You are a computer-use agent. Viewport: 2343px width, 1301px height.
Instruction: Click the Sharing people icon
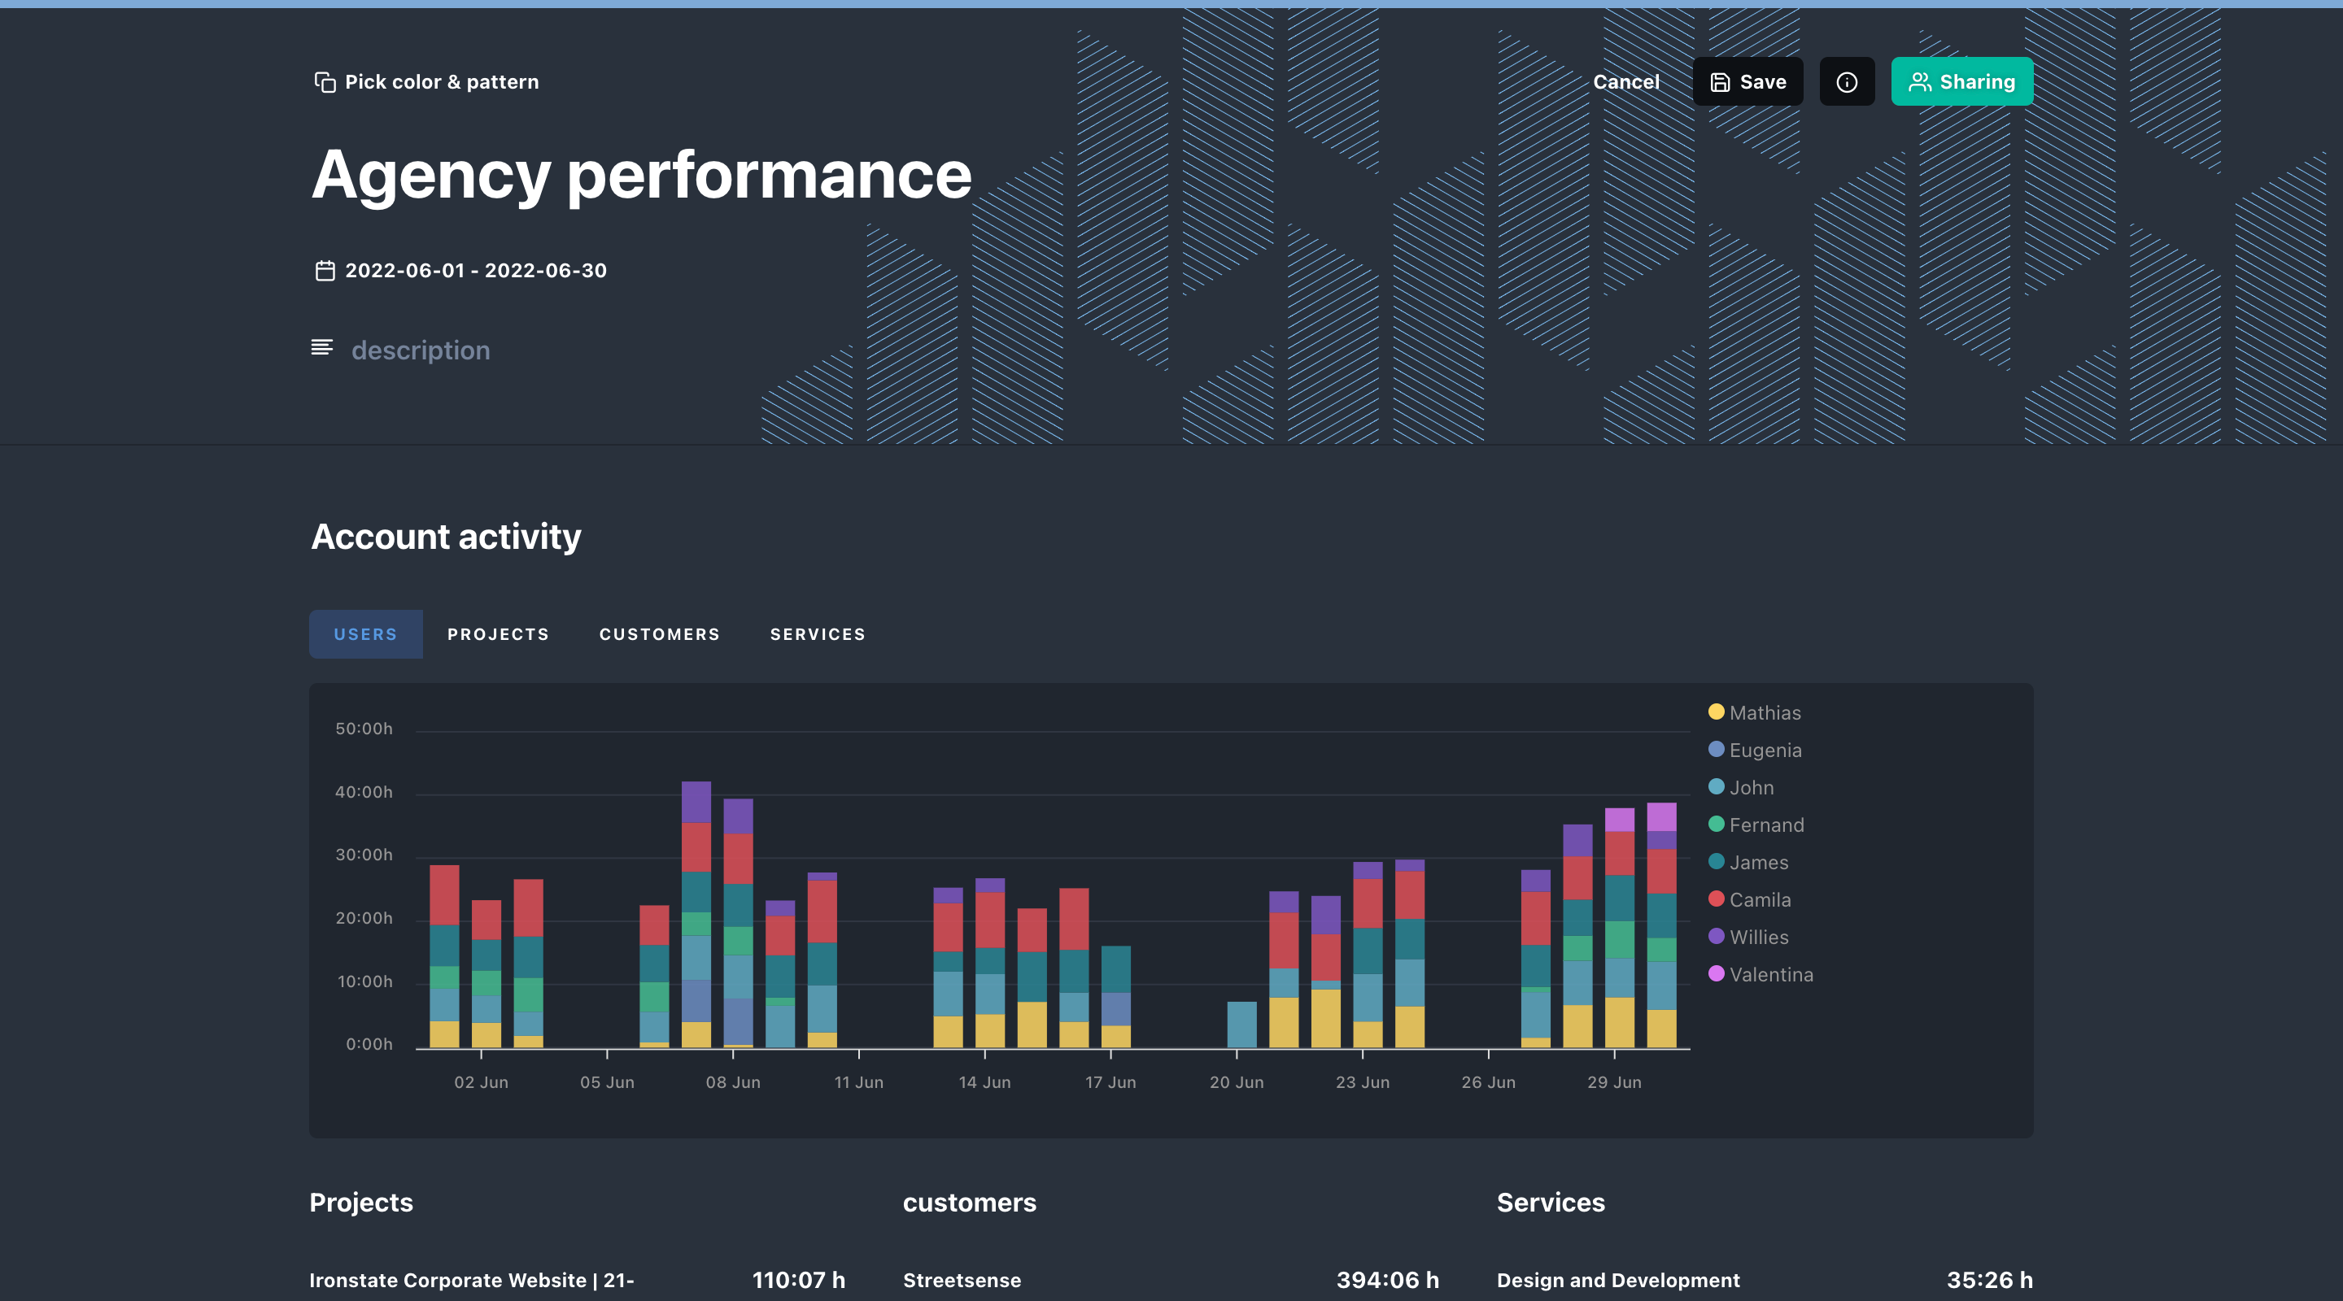click(1921, 81)
